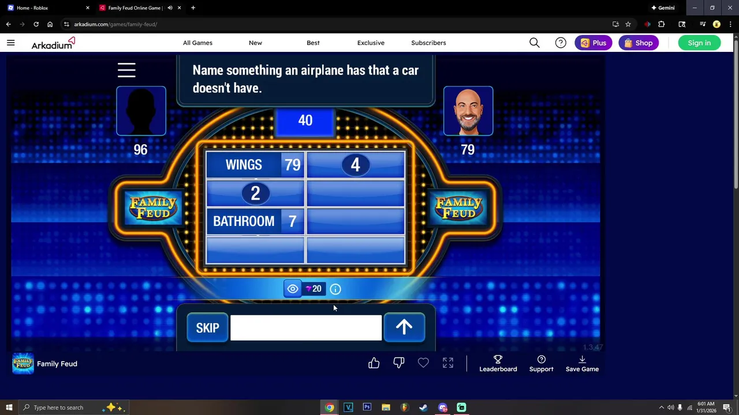The height and width of the screenshot is (415, 739).
Task: Open a new browser tab
Action: tap(193, 8)
